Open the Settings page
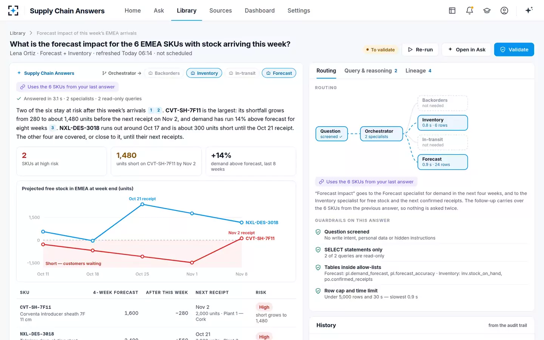 (299, 11)
